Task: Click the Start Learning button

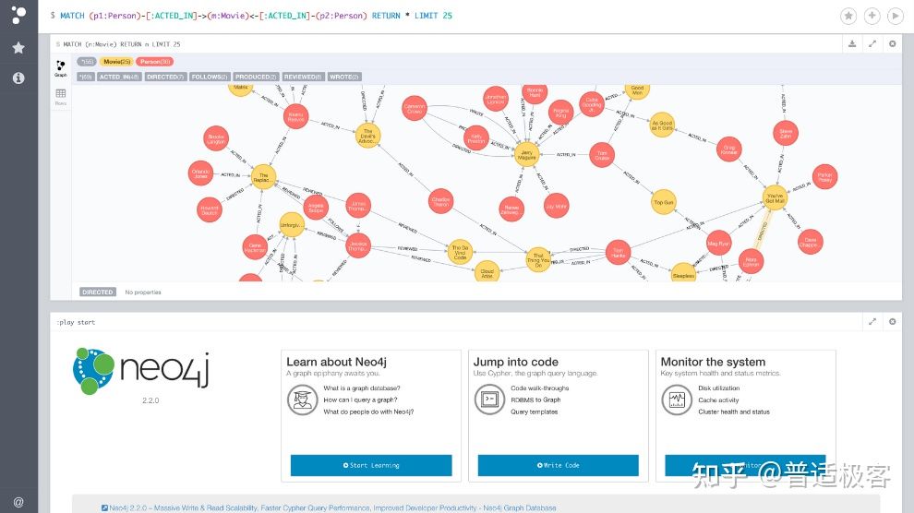Action: [371, 465]
